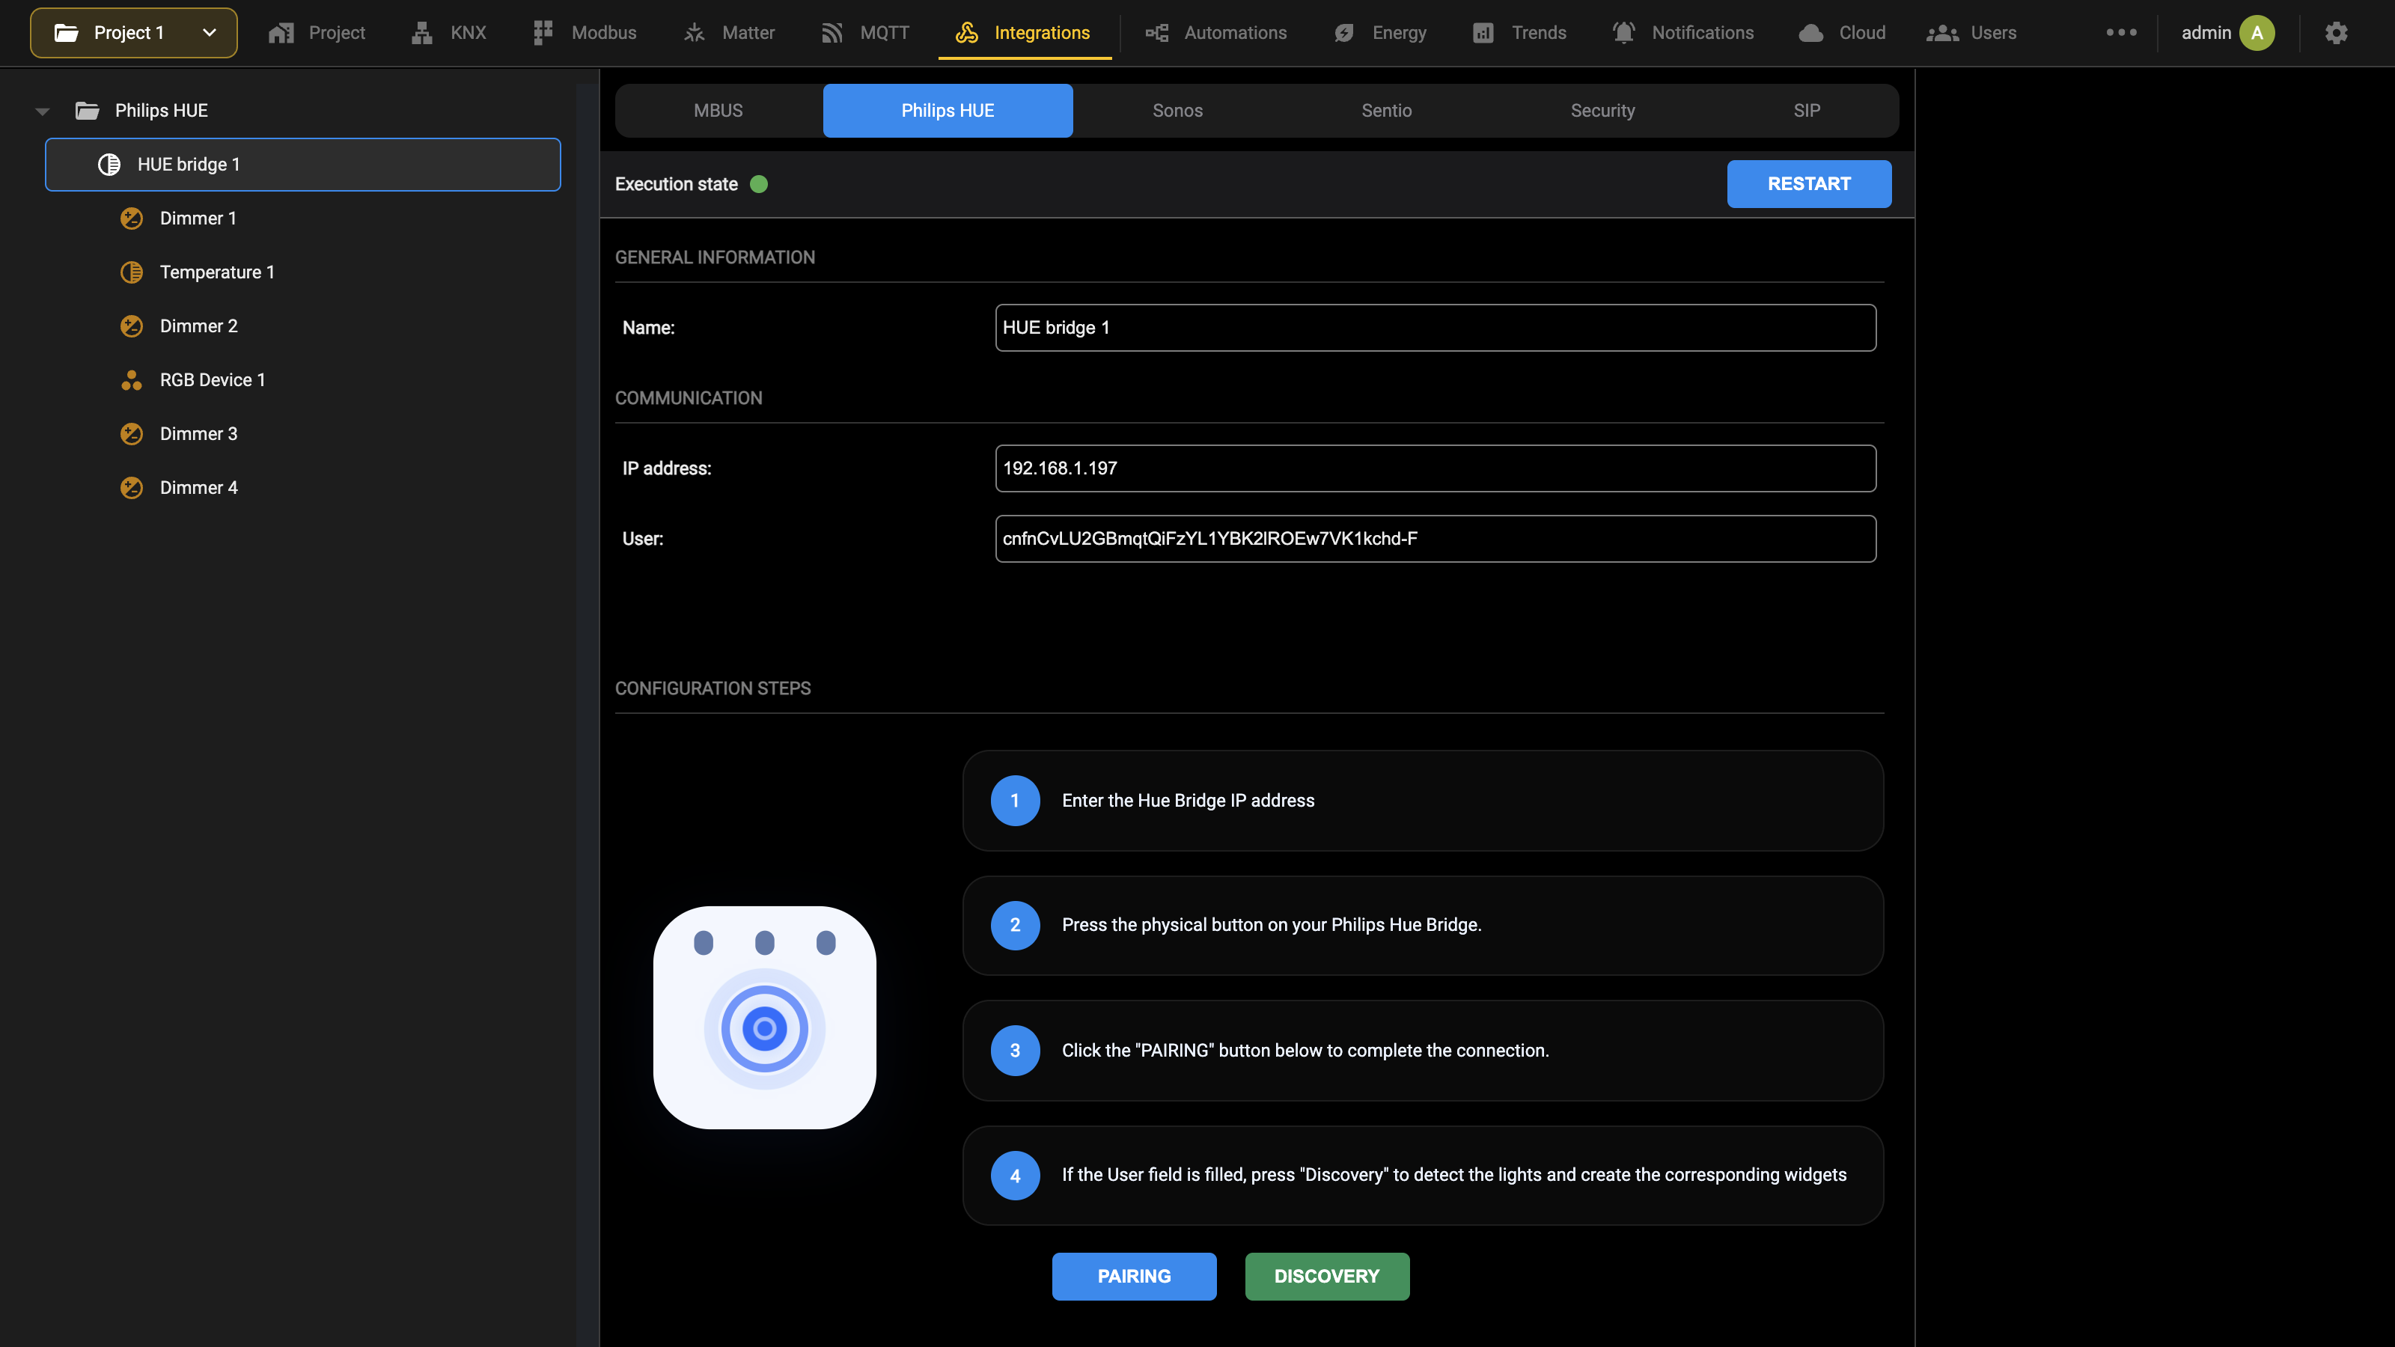This screenshot has width=2395, height=1347.
Task: Select HUE bridge 1 in the tree
Action: [x=303, y=165]
